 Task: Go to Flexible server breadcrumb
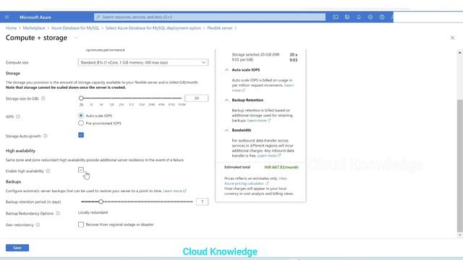coord(220,28)
